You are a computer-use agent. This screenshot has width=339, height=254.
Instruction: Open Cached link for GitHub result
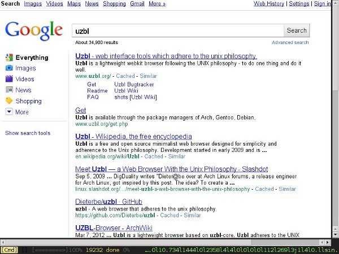pos(169,216)
